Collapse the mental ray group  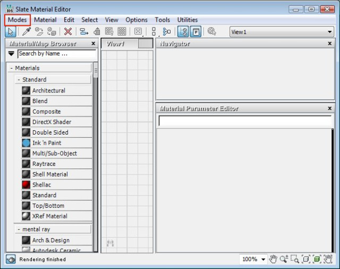19,229
